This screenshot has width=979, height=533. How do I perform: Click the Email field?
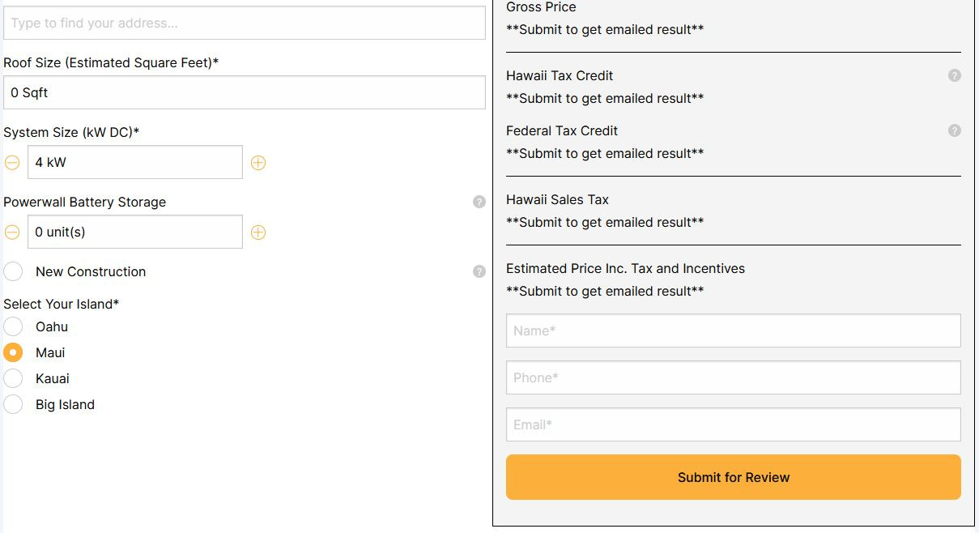[733, 424]
